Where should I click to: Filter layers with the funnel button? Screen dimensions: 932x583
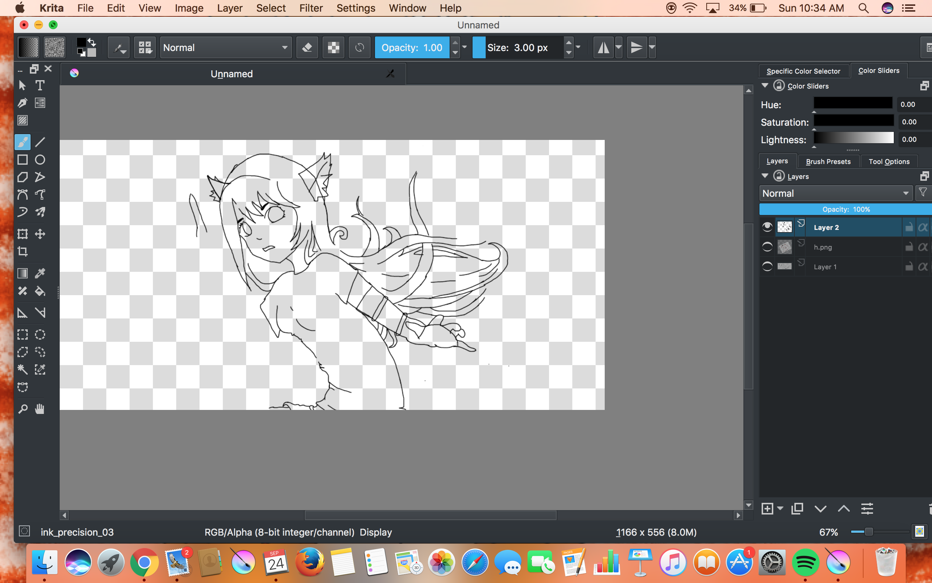(x=923, y=192)
